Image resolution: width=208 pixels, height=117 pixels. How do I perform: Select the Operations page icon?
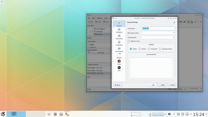click(119, 36)
